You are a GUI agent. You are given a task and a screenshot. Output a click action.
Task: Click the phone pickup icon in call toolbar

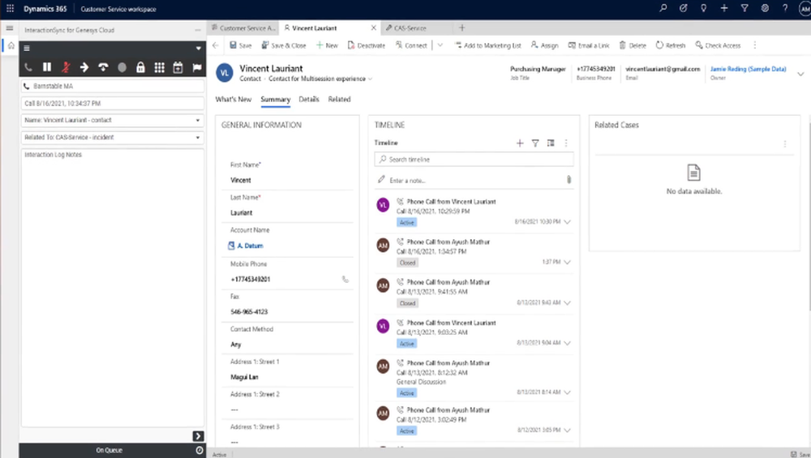click(x=28, y=67)
